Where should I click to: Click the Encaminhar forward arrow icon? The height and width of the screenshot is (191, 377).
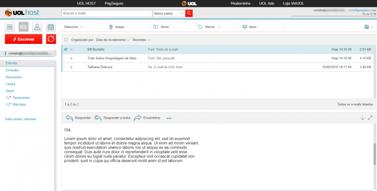click(138, 118)
